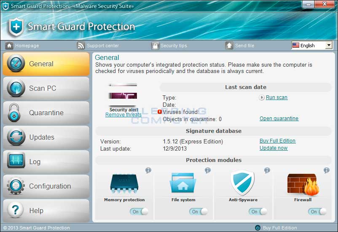Click the Update now link
Image resolution: width=338 pixels, height=232 pixels.
pyautogui.click(x=274, y=148)
